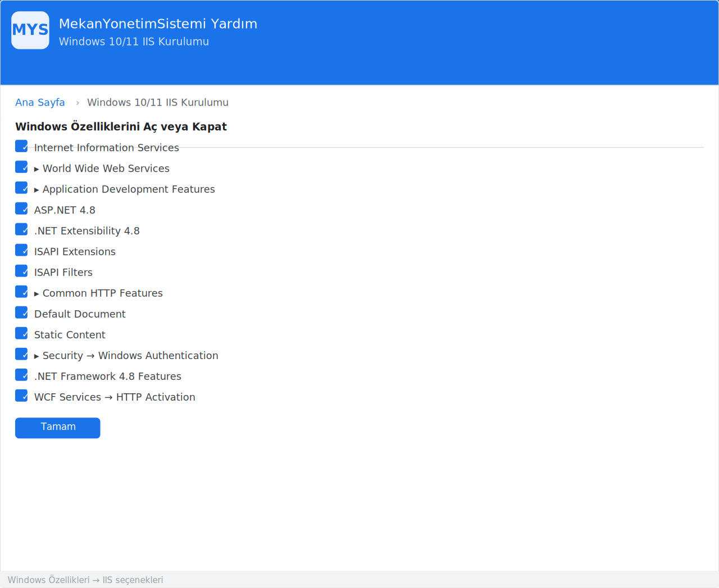Click the WCF Services → HTTP Activation label

tap(115, 397)
